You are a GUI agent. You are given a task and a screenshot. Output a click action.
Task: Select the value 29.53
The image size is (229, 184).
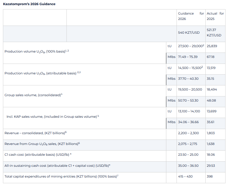coord(211,166)
